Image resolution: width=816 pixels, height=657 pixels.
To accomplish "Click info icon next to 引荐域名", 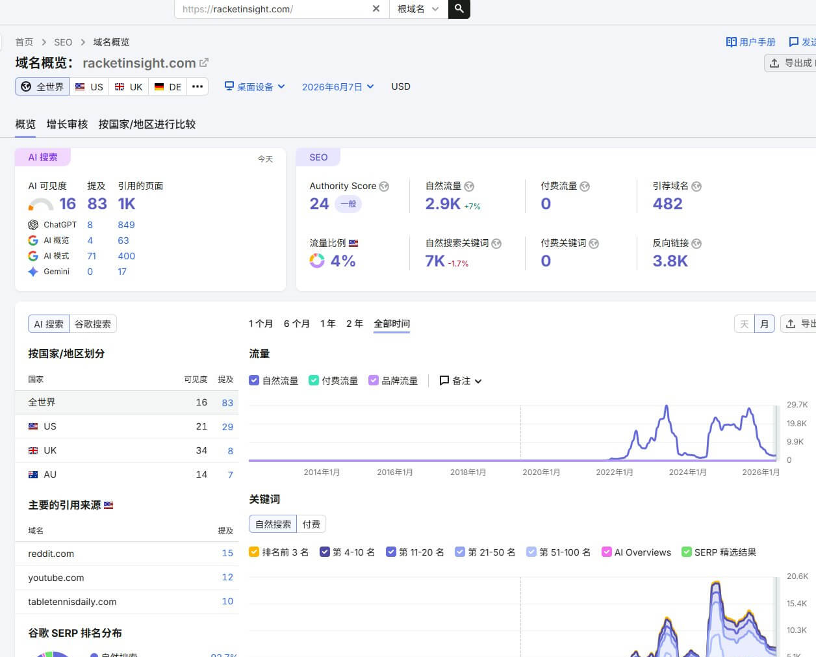I will (x=696, y=187).
